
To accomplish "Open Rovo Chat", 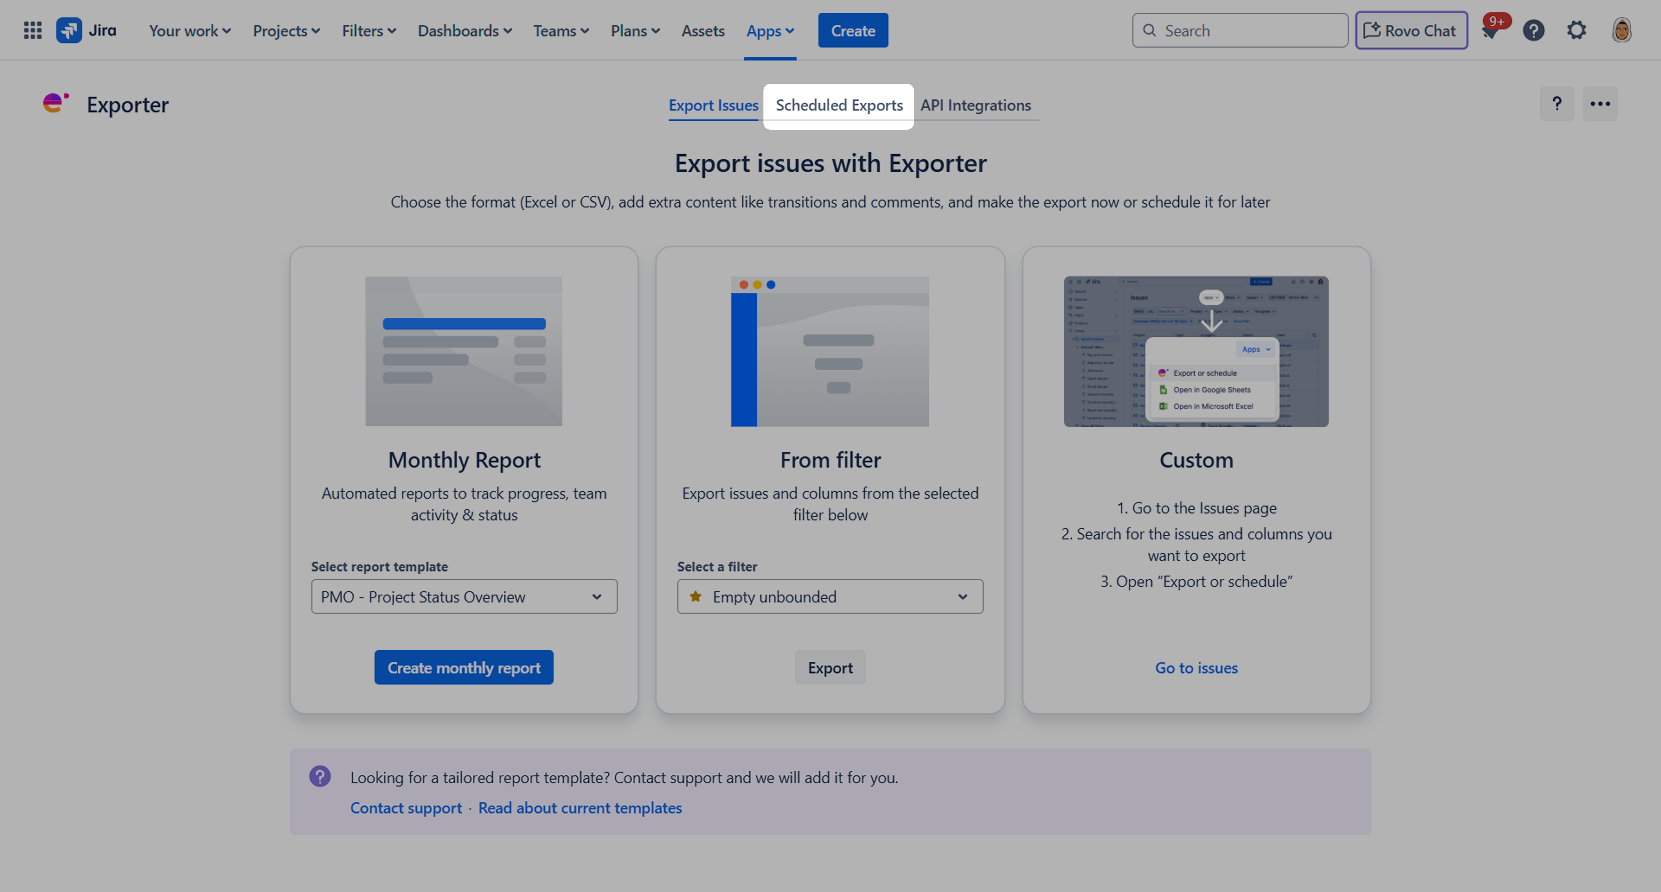I will pos(1411,30).
